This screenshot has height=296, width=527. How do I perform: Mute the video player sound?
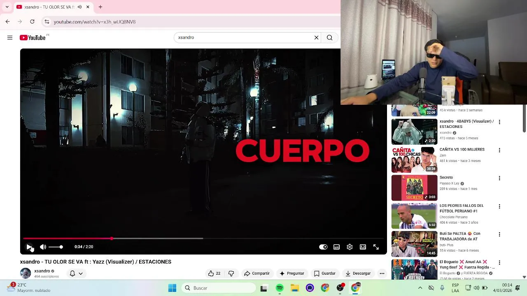tap(43, 247)
